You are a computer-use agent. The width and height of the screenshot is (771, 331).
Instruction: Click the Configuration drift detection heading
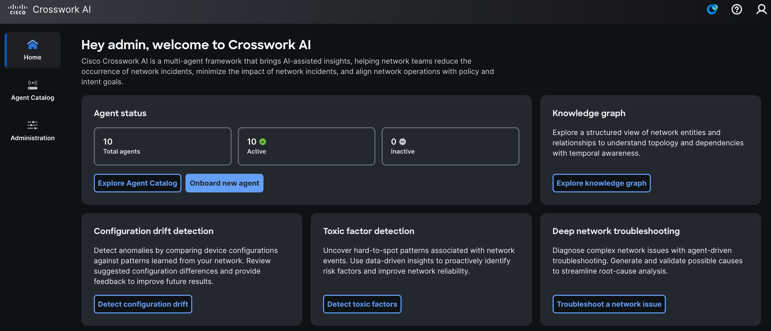click(154, 231)
